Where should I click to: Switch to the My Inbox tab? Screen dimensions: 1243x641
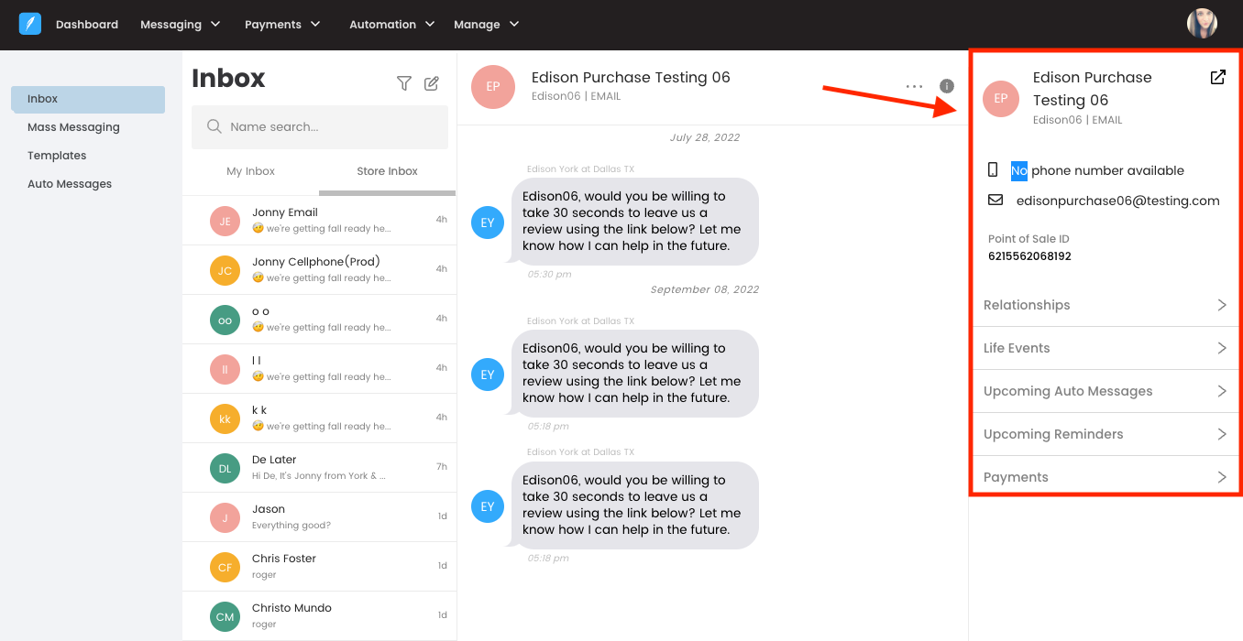[x=250, y=171]
